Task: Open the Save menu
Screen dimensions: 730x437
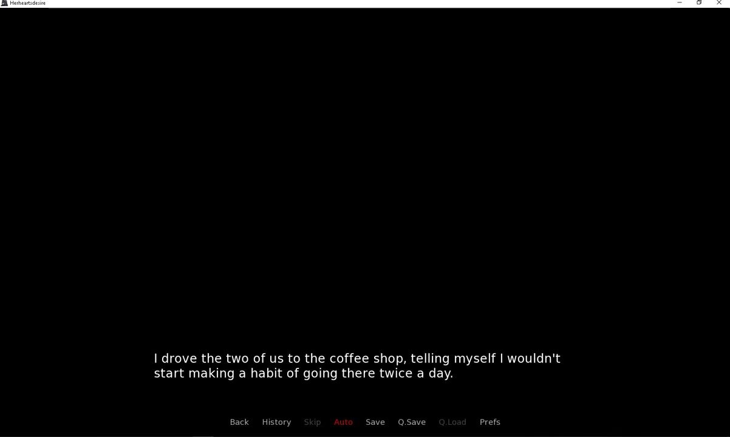Action: 375,422
